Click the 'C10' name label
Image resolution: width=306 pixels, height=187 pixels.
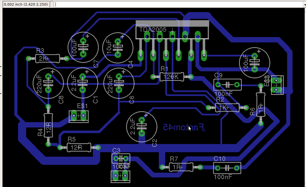[x=220, y=159]
